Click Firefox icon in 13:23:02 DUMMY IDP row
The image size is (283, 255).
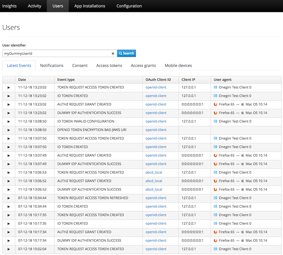point(215,113)
